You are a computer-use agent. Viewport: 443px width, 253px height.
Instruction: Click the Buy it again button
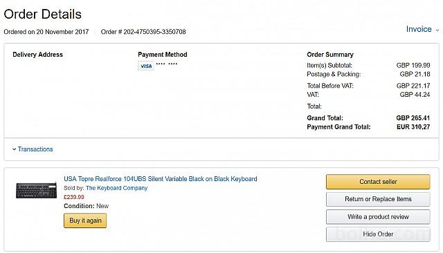pyautogui.click(x=85, y=221)
